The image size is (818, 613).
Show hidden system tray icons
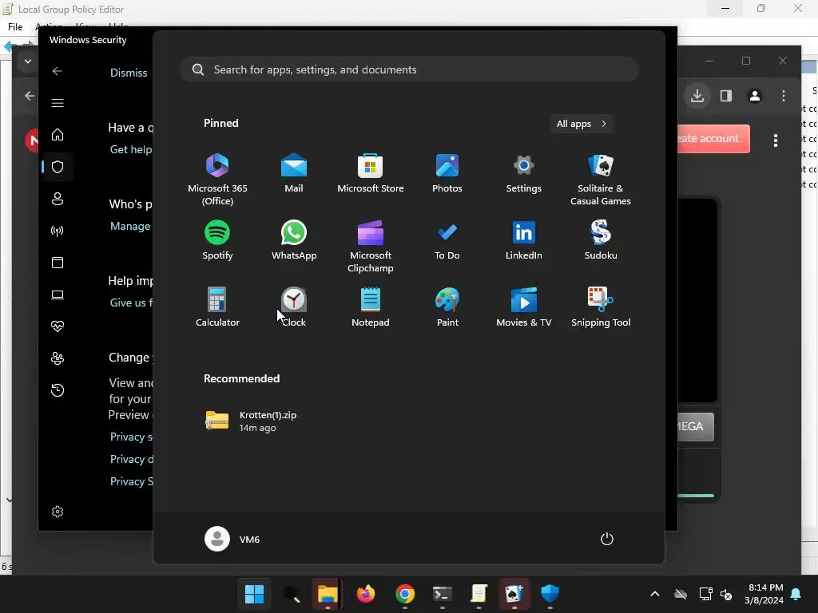click(655, 594)
